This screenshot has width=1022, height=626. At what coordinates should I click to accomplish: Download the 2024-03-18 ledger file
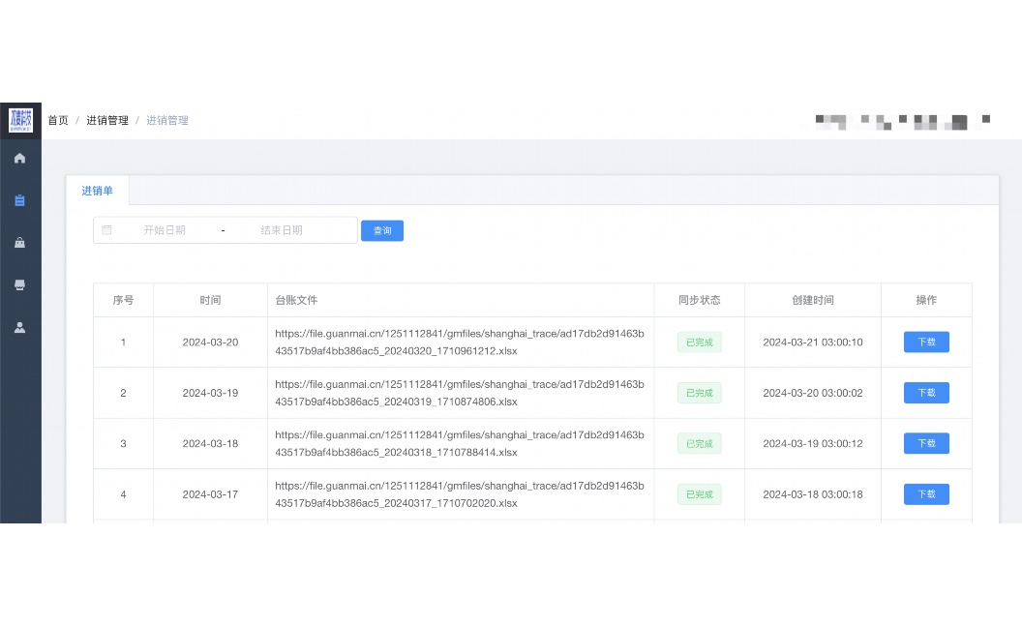coord(926,443)
